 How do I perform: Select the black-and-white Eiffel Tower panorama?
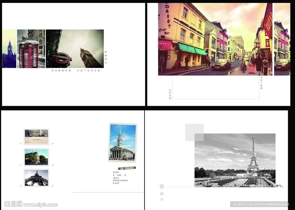coord(235,160)
